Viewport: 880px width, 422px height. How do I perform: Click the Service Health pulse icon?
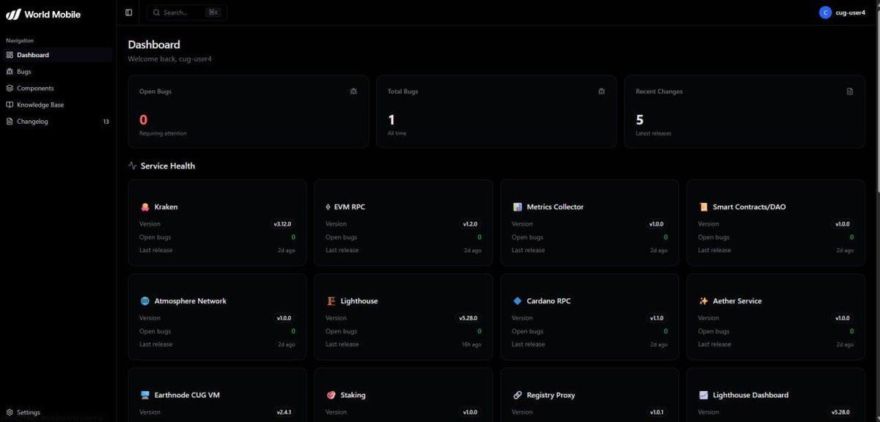[133, 166]
